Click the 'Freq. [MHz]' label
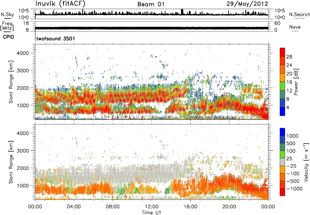The width and height of the screenshot is (310, 215). 7,26
